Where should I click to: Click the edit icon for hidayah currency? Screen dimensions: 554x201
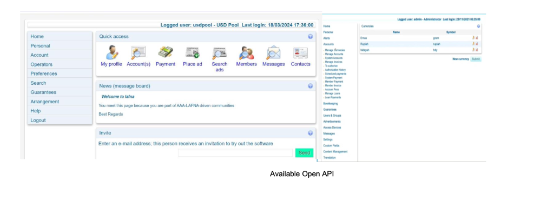[x=473, y=50]
